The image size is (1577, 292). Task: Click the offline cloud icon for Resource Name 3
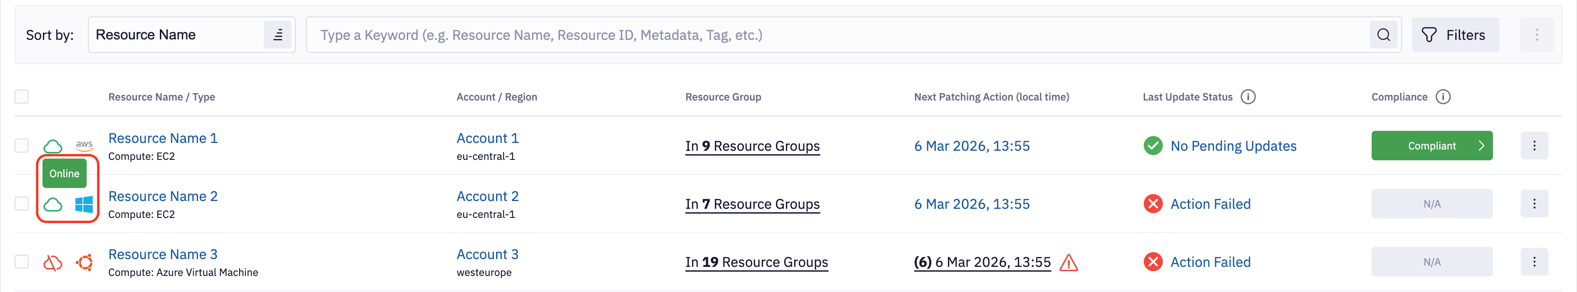(x=53, y=263)
